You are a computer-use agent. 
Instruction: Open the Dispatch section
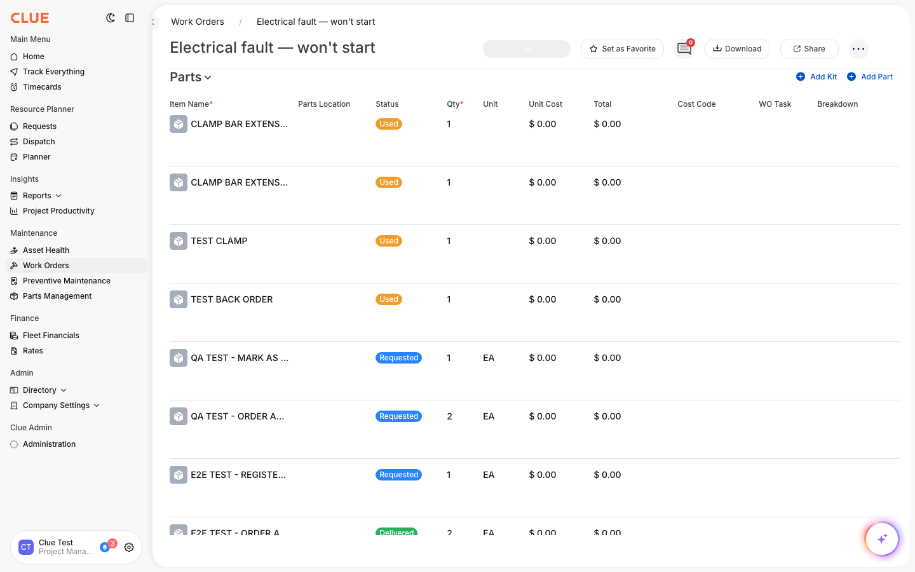[x=38, y=141]
